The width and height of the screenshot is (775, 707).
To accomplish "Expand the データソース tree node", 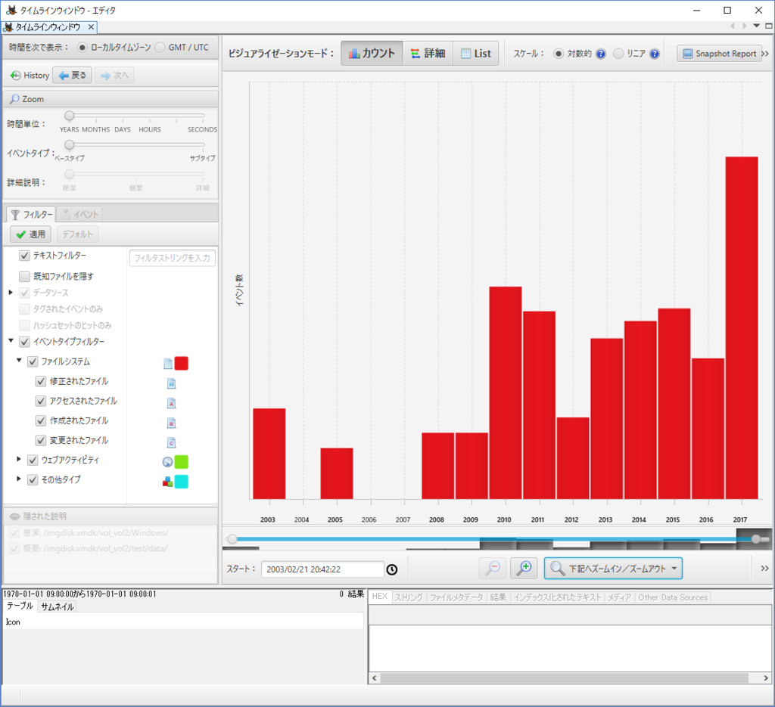I will click(11, 293).
